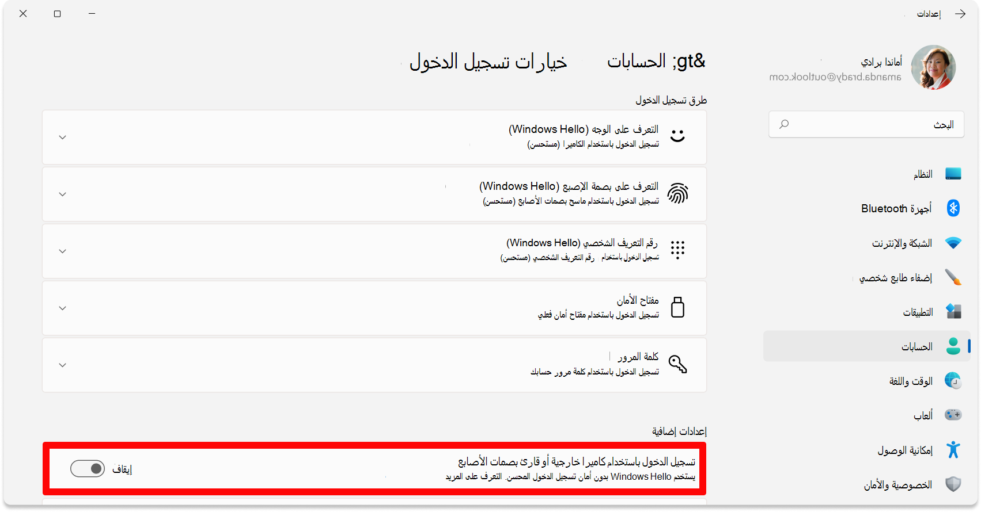The image size is (981, 512).
Task: Click the Personalization paintbrush icon
Action: (953, 277)
